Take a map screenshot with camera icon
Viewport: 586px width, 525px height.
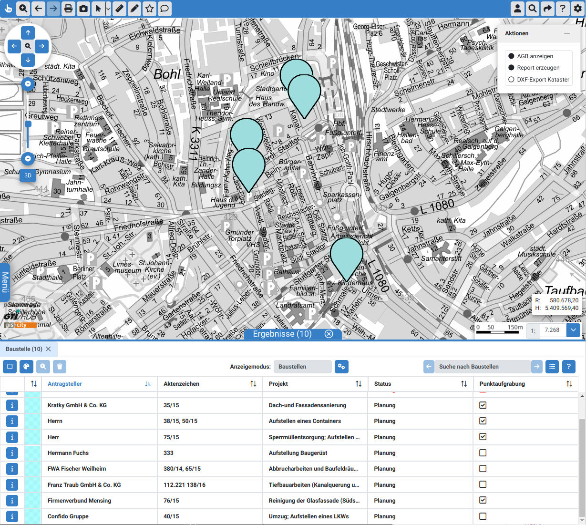[84, 9]
